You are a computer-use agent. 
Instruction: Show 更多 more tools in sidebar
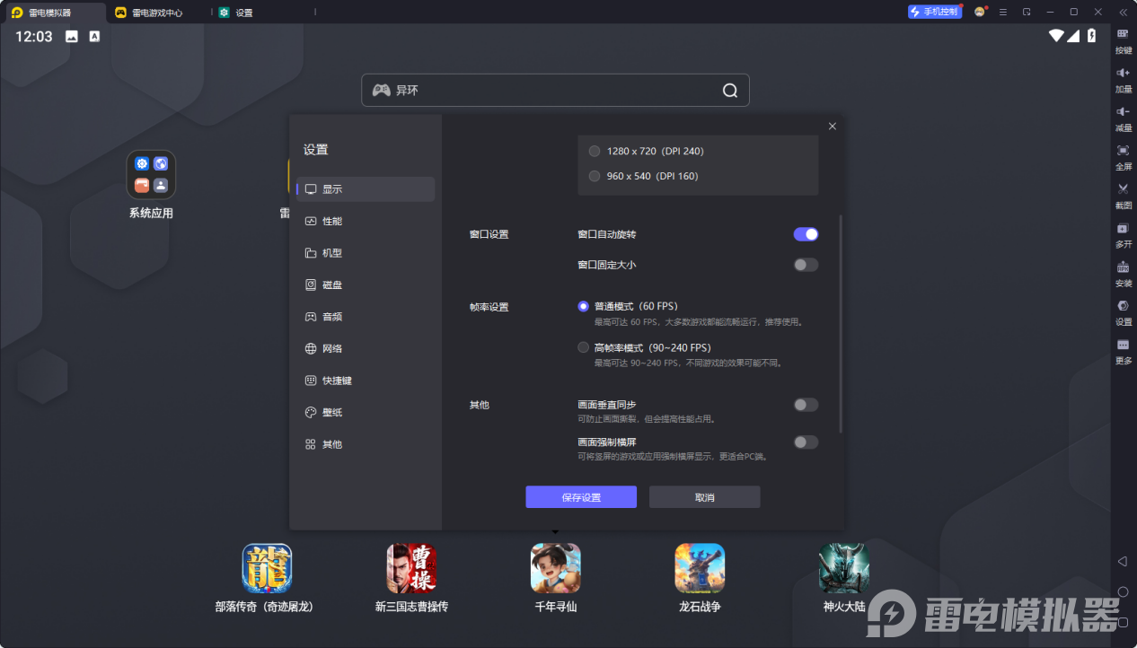coord(1123,351)
